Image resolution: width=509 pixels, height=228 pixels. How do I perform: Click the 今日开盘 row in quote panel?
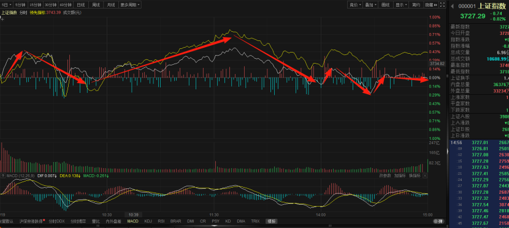point(479,33)
